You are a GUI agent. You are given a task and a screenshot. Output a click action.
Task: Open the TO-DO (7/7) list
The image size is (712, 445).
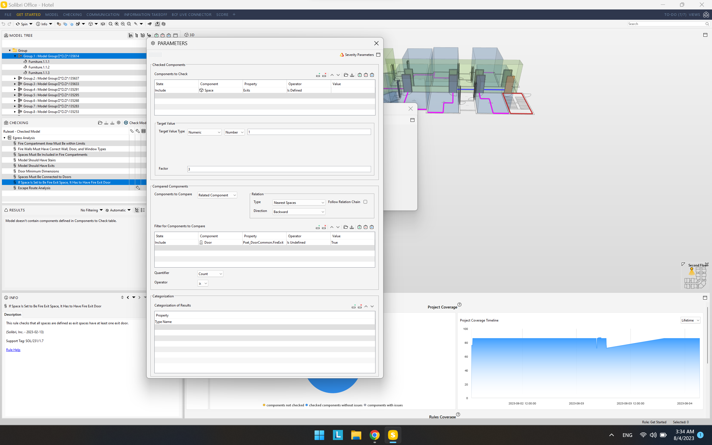pos(675,14)
